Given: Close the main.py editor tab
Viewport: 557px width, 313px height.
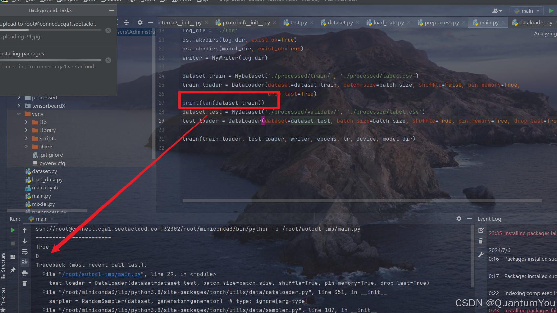Looking at the screenshot, I should point(503,22).
